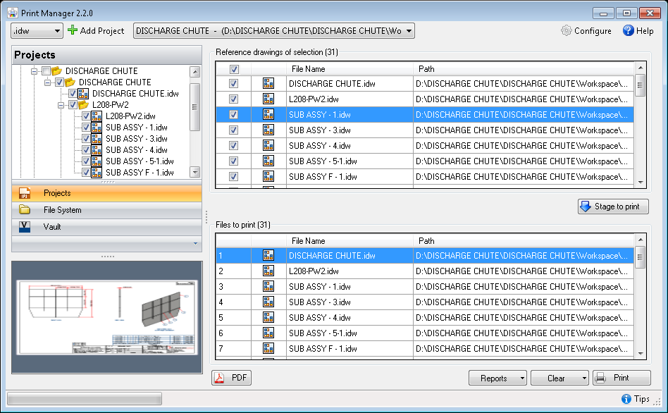Click the progress bar in status bar

tap(85, 399)
